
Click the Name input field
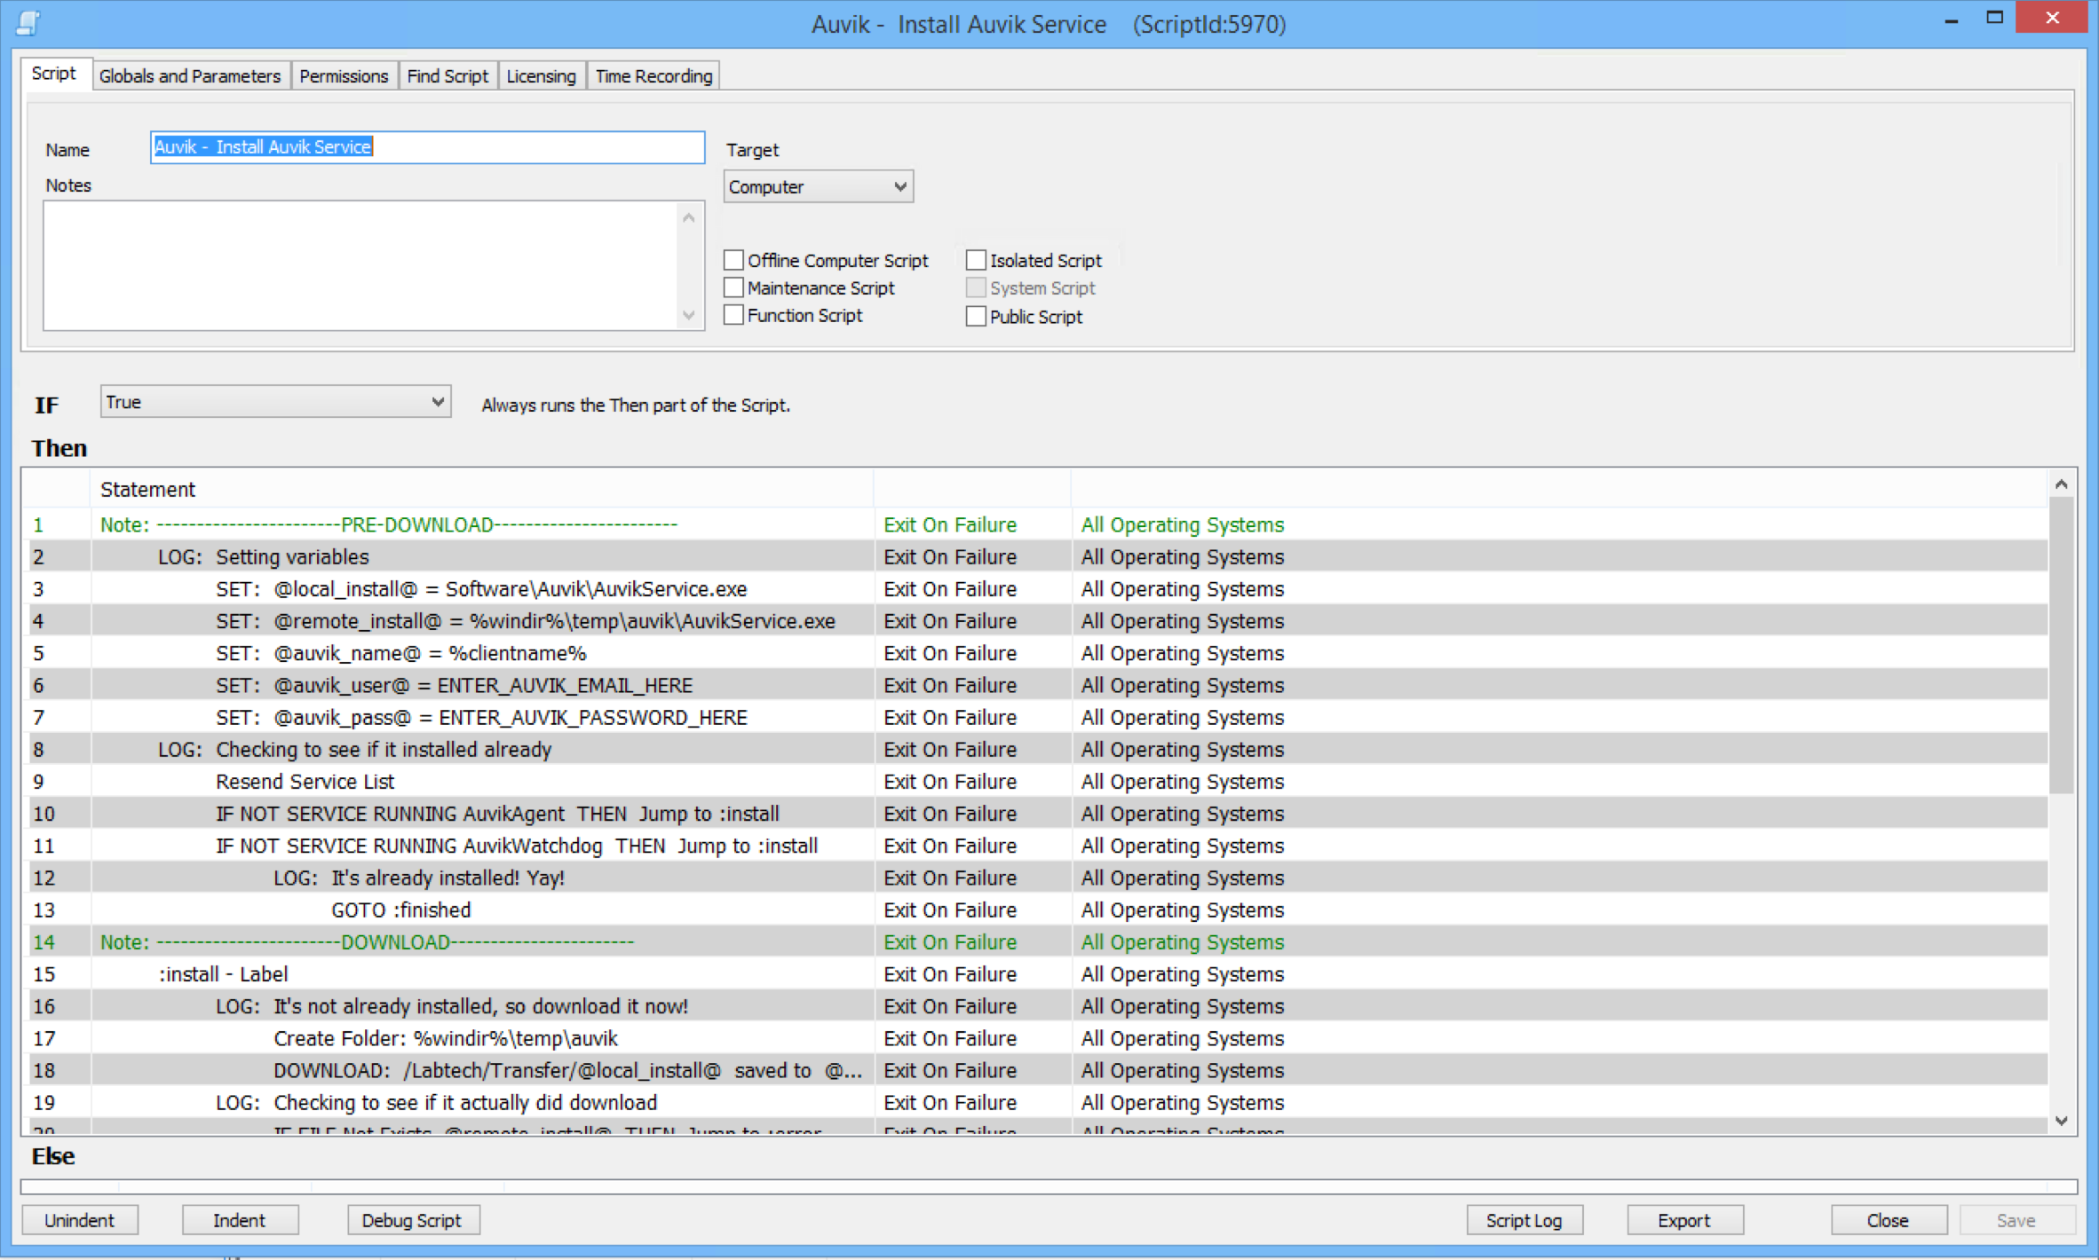427,147
